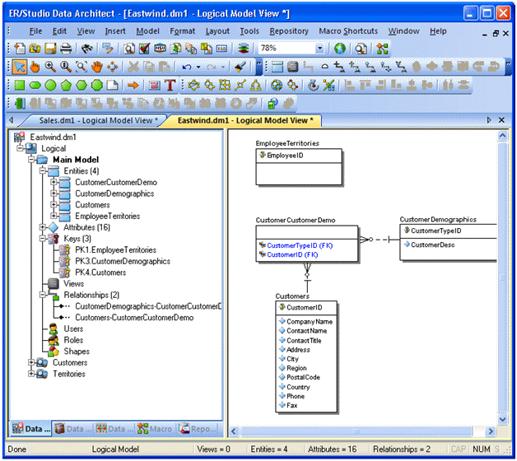Click CustomerDesc in CustomerDemographics entity
Image resolution: width=517 pixels, height=461 pixels.
(x=432, y=244)
